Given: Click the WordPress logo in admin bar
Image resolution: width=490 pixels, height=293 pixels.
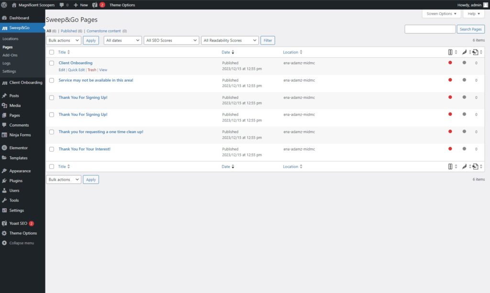Looking at the screenshot, I should click(x=4, y=5).
